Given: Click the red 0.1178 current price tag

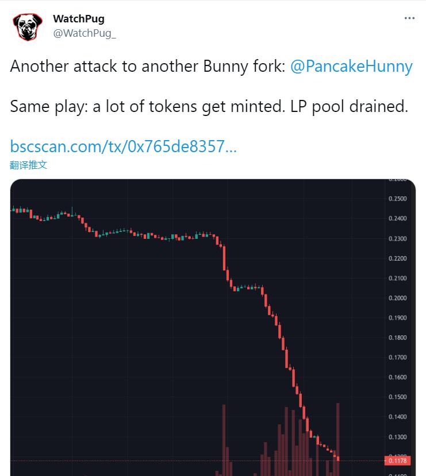Looking at the screenshot, I should pyautogui.click(x=397, y=460).
